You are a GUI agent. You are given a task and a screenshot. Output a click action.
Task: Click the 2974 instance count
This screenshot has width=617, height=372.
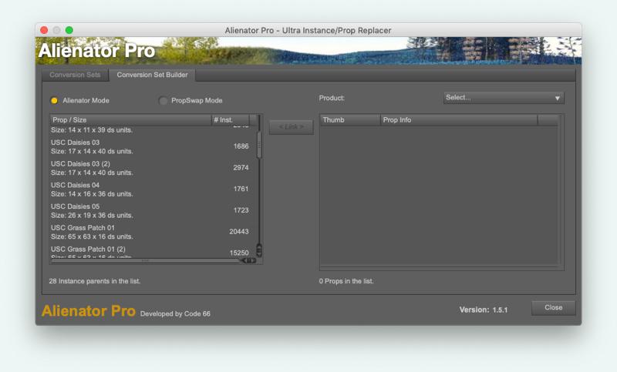point(241,167)
